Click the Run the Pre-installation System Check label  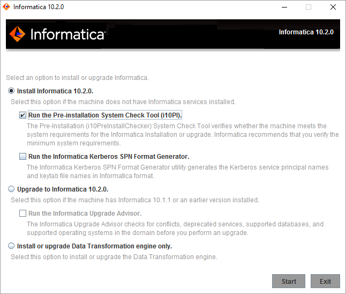105,115
